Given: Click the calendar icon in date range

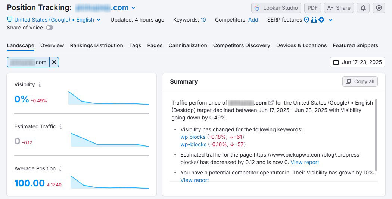Looking at the screenshot, I should [336, 62].
